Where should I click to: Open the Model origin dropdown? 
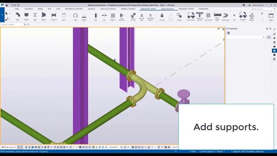9,147
